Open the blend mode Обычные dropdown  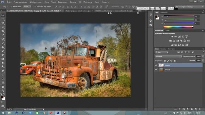(x=168, y=57)
